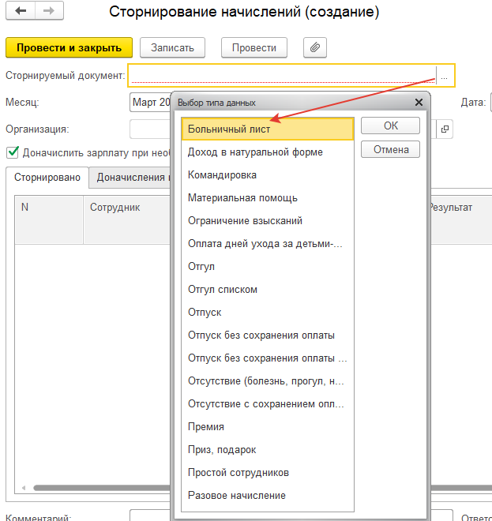The width and height of the screenshot is (492, 521).
Task: Choose Отсутствие с сохранением опл... entry
Action: 268,404
